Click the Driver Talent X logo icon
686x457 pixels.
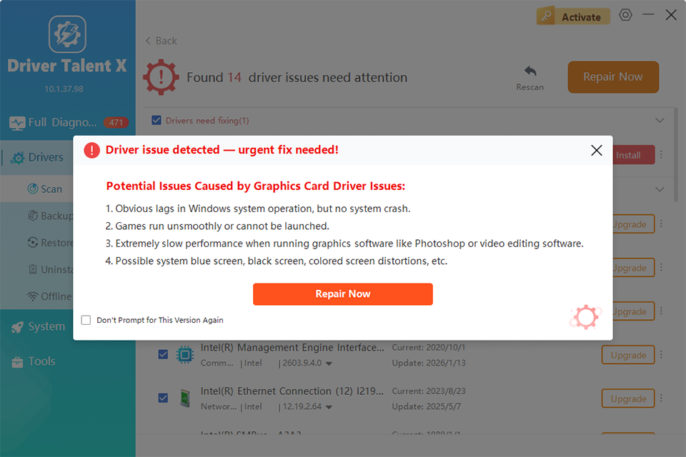point(67,34)
